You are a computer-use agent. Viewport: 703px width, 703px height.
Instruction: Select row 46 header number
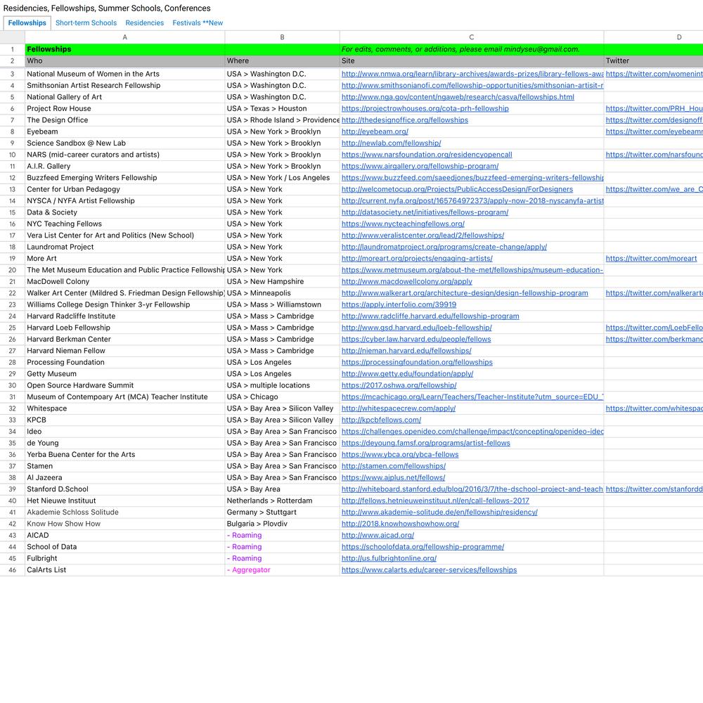click(12, 570)
